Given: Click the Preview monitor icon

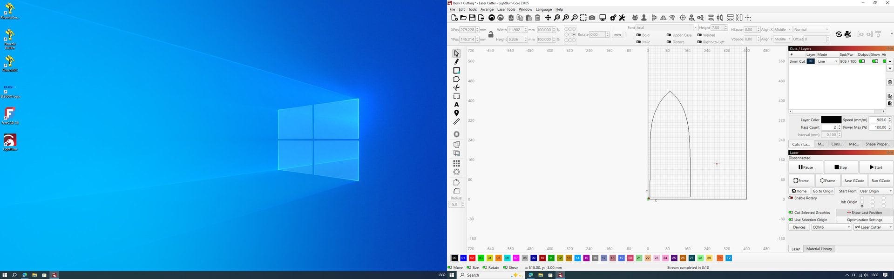Looking at the screenshot, I should [x=603, y=18].
